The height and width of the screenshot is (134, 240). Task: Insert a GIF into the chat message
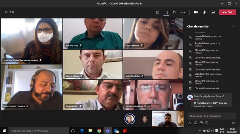(201, 123)
